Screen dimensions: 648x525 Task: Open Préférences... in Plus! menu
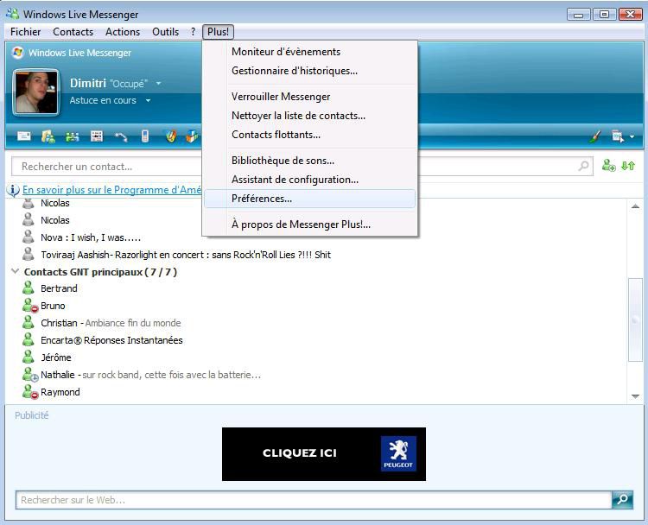[x=310, y=199]
